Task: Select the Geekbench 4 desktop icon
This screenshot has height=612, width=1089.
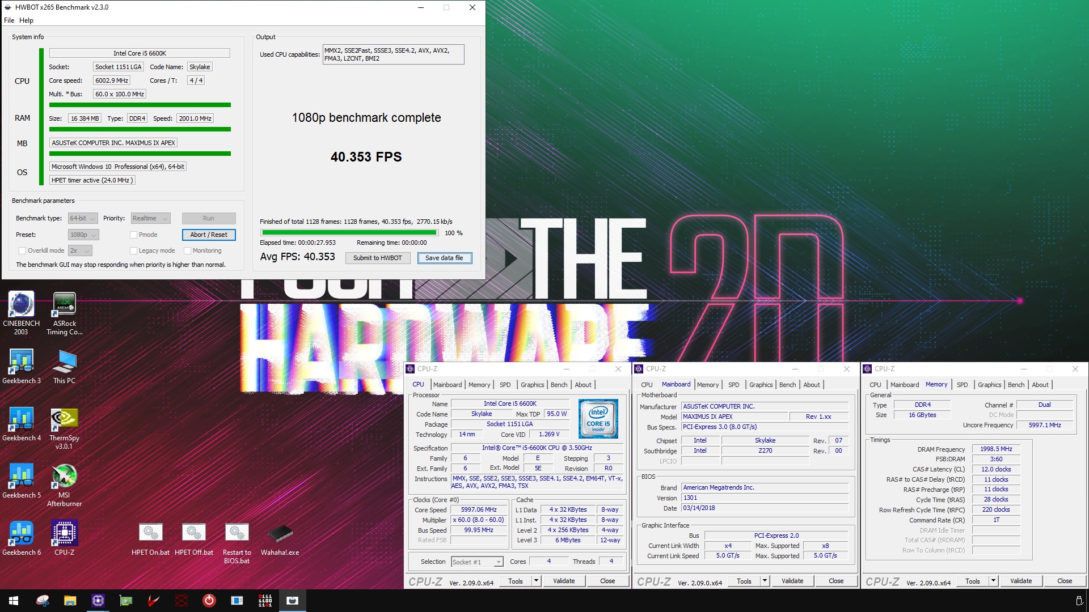Action: click(x=22, y=423)
